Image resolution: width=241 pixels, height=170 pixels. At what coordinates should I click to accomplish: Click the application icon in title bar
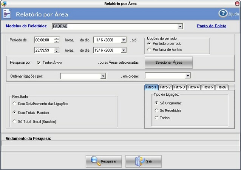click(x=4, y=4)
